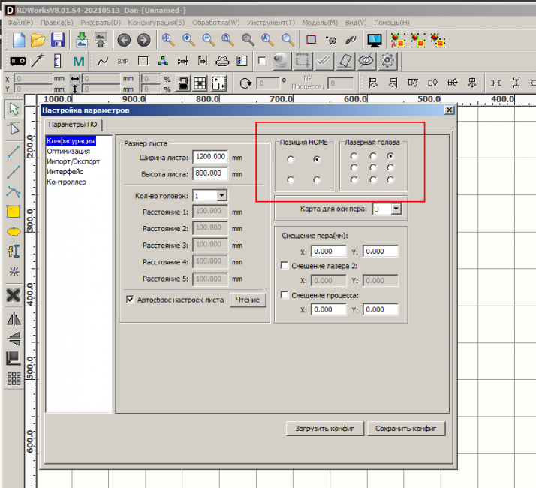Select the ellipse drawing tool
The width and height of the screenshot is (536, 488).
(13, 231)
